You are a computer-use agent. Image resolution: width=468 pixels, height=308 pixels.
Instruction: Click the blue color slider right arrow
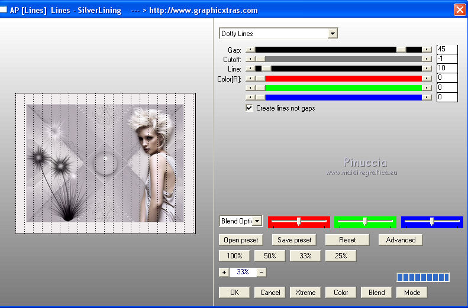pyautogui.click(x=427, y=97)
